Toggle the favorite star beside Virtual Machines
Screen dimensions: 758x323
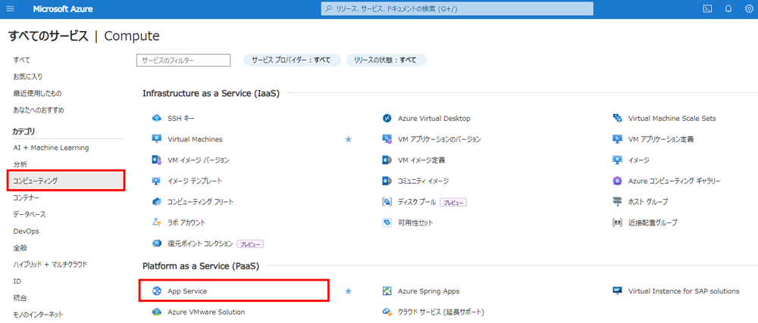click(x=348, y=139)
